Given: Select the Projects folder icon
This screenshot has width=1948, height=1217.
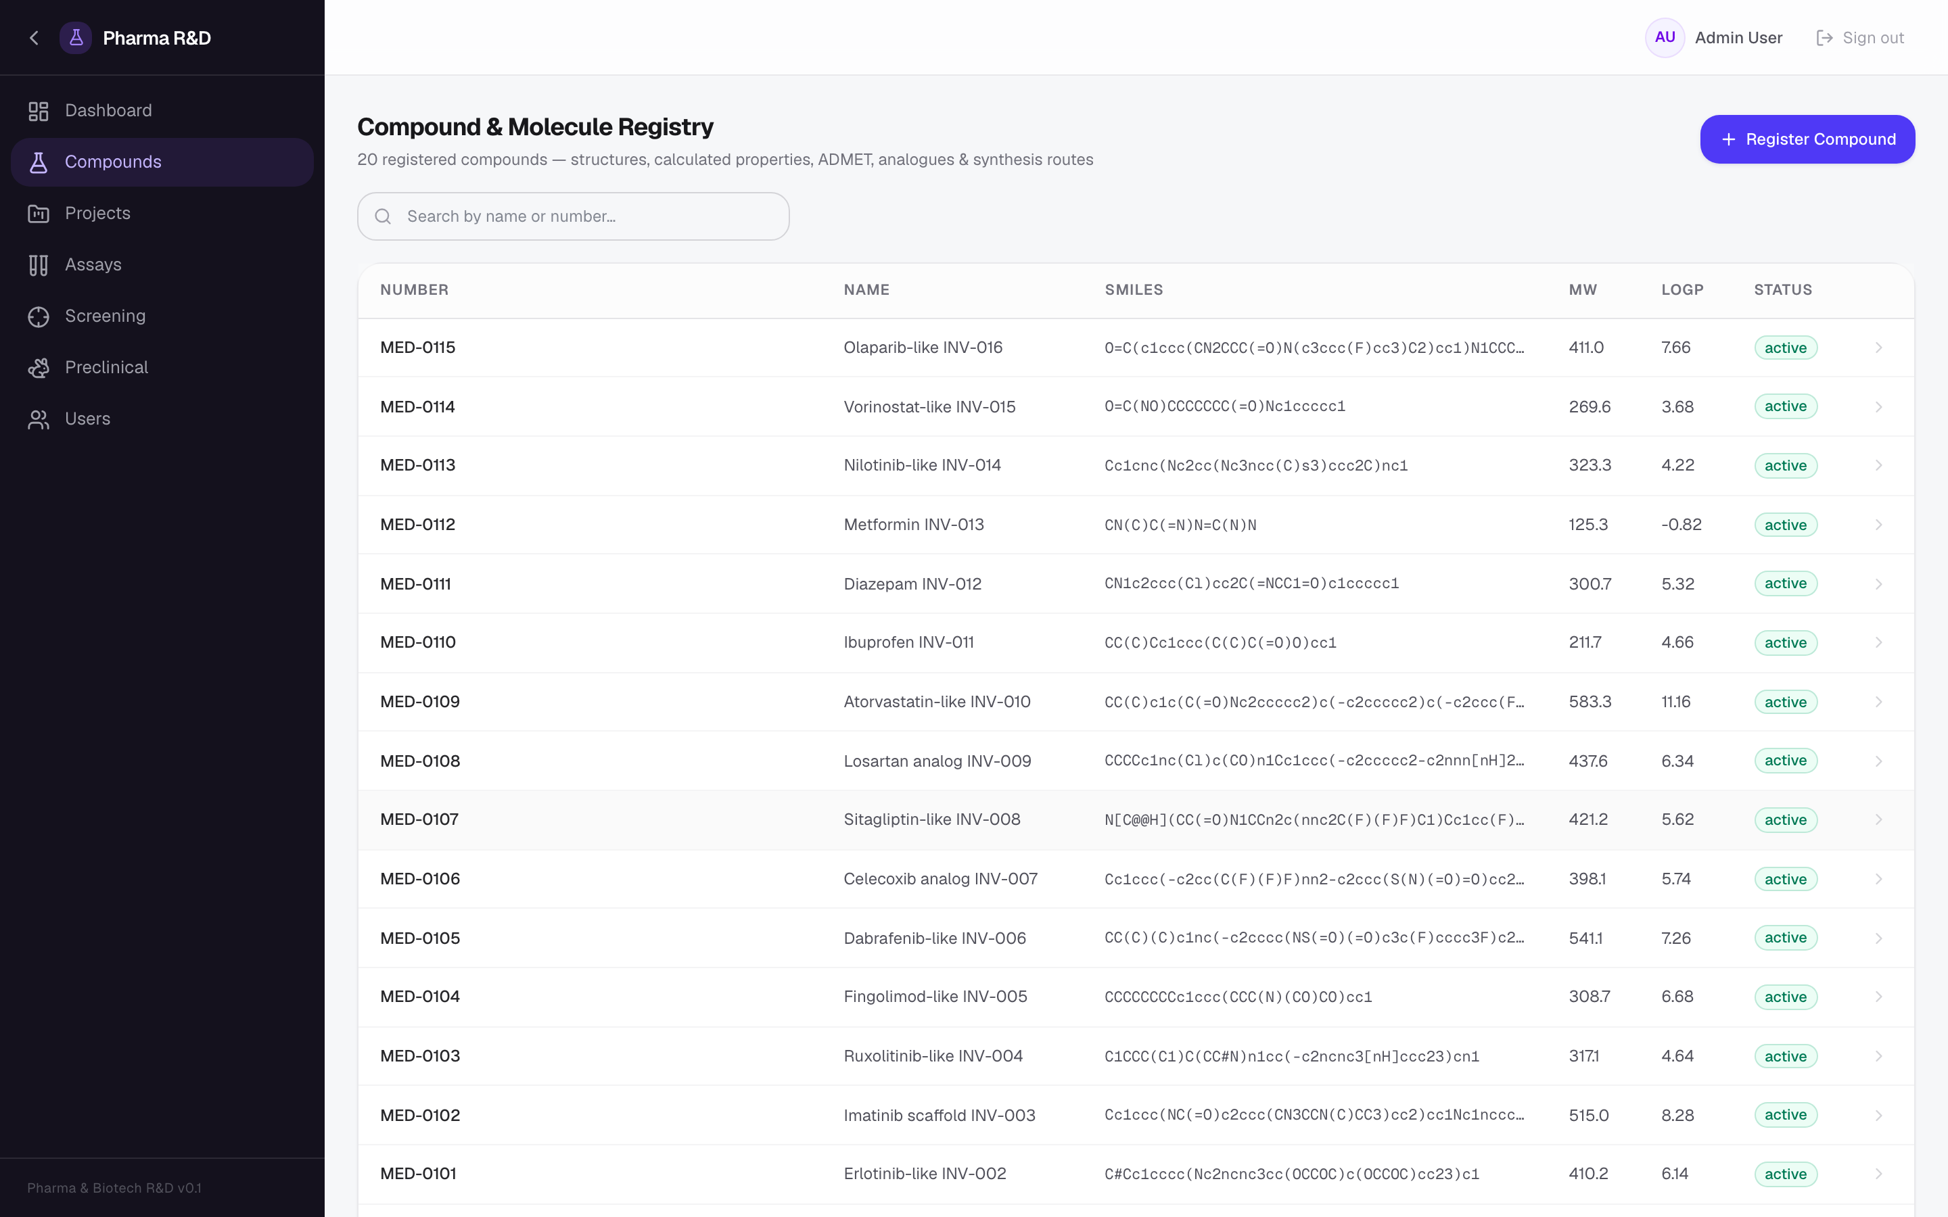Looking at the screenshot, I should point(39,213).
